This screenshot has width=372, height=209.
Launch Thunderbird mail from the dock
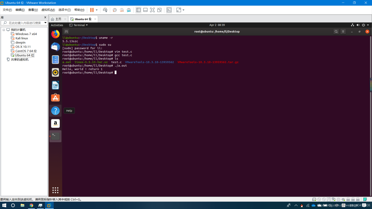click(x=55, y=47)
